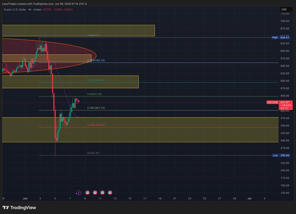Click the 45:10 candle countdown timer
The image size is (296, 214).
tap(284, 108)
